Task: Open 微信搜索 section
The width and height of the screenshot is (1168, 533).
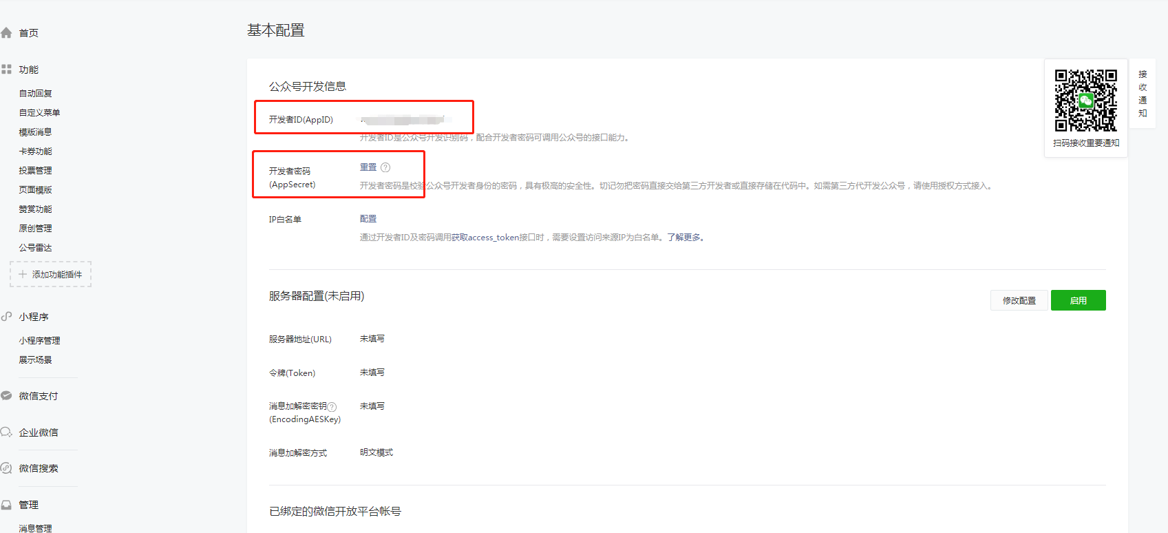Action: (39, 468)
